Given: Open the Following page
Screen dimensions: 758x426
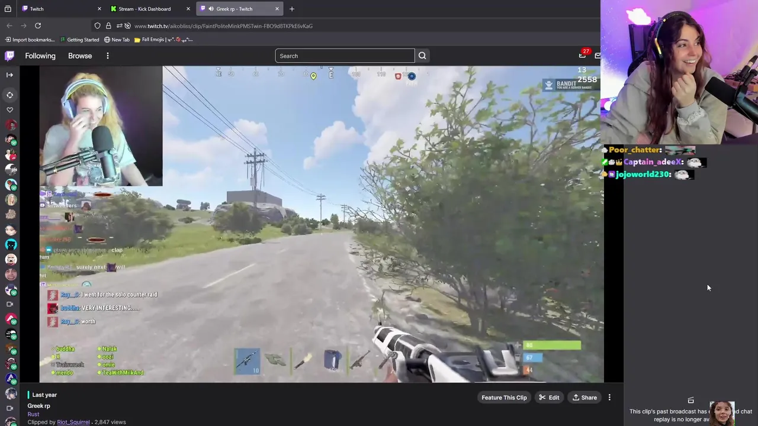Looking at the screenshot, I should [40, 56].
